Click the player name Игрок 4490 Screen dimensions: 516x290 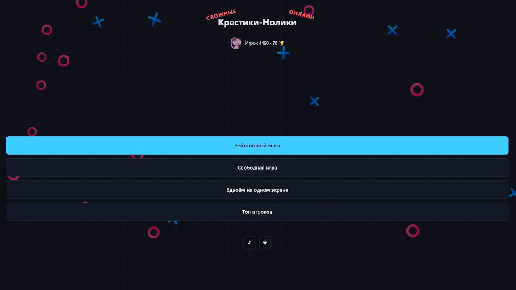pyautogui.click(x=257, y=43)
